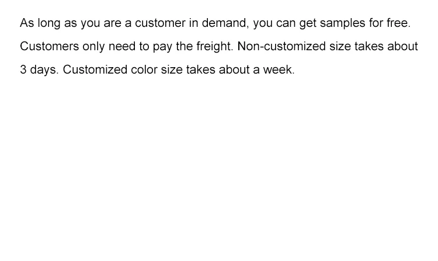Click on the word "Customers" starting the second line
This screenshot has width=438, height=261.
pos(47,47)
